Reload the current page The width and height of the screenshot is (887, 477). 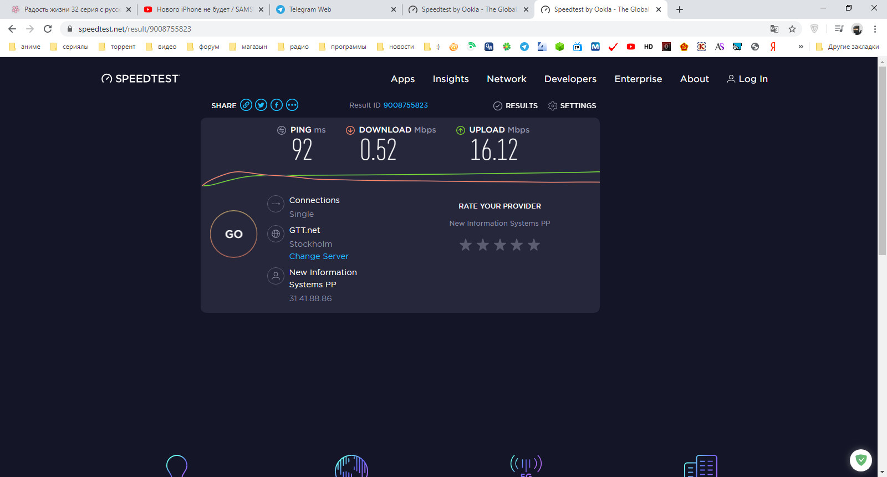pos(48,29)
